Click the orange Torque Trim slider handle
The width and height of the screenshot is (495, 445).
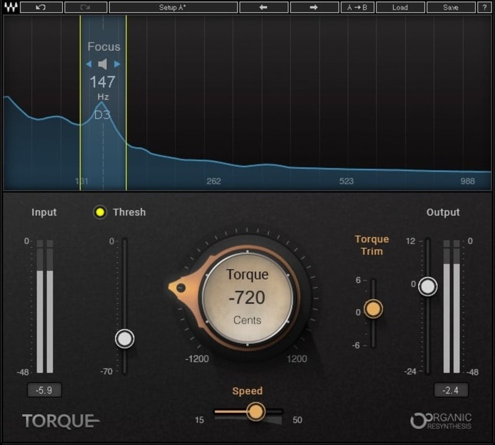point(373,308)
